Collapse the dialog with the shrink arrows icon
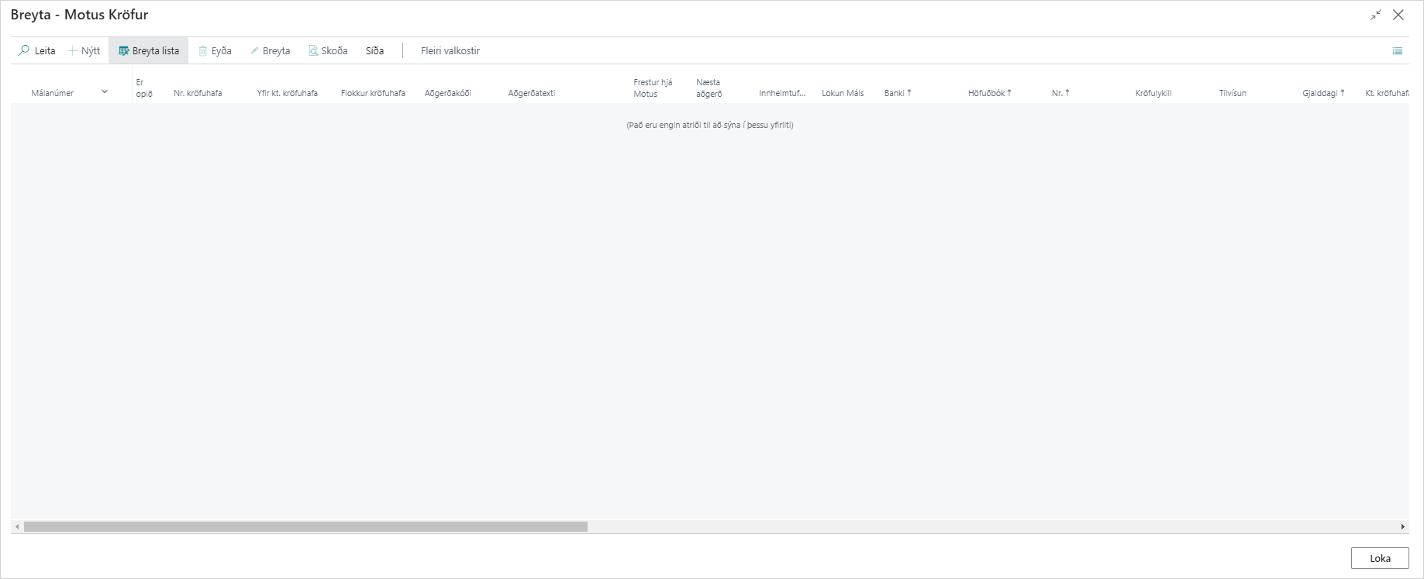This screenshot has height=579, width=1424. pos(1376,15)
